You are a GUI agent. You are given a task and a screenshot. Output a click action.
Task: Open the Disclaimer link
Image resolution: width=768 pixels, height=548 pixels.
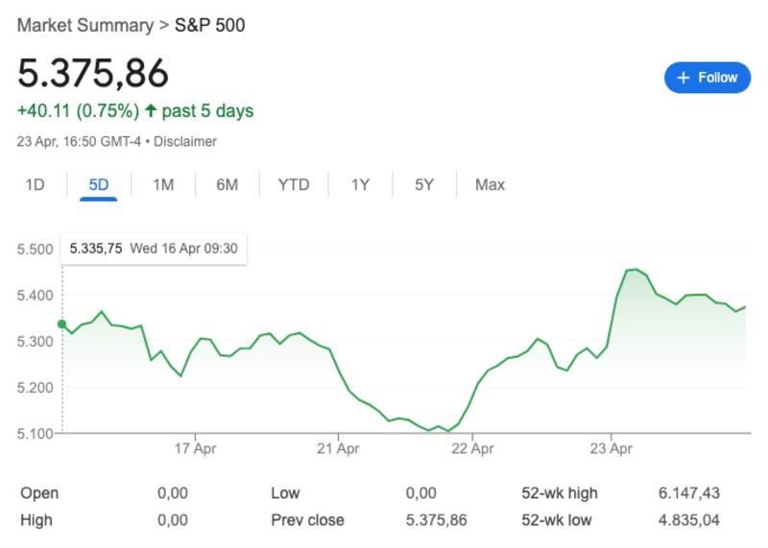coord(185,141)
